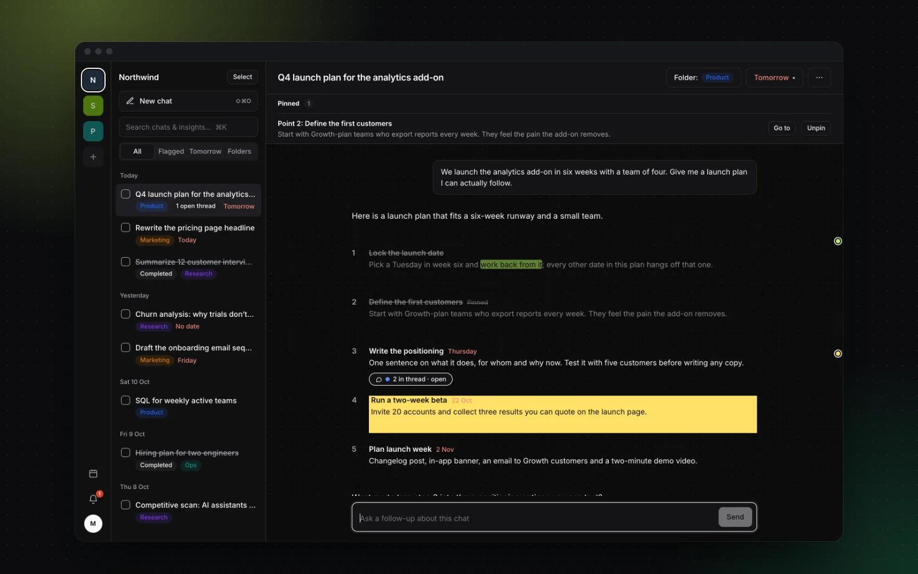Select the Folders filter tab

[x=239, y=152]
